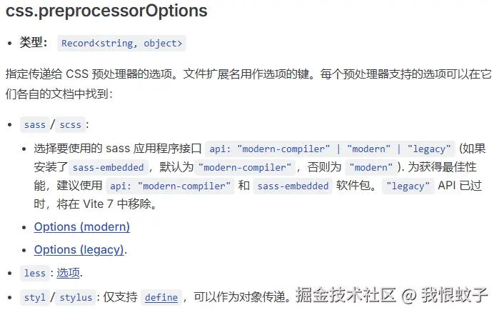Click the 掘金技术社区 watermark text
Image resolution: width=499 pixels, height=315 pixels.
pos(346,294)
